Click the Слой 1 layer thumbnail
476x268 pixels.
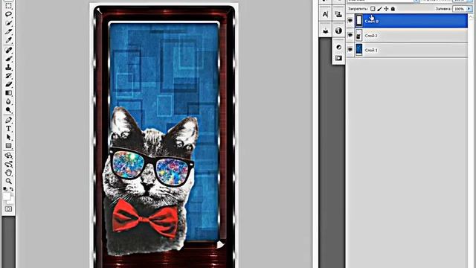pyautogui.click(x=358, y=50)
